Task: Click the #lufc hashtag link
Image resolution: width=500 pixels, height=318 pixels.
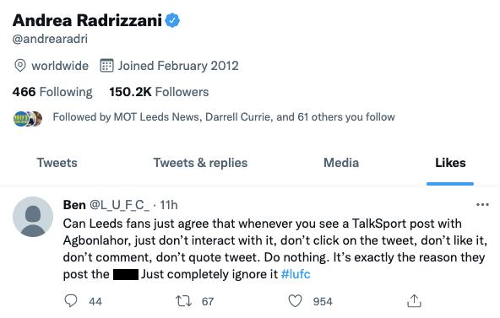Action: point(296,274)
